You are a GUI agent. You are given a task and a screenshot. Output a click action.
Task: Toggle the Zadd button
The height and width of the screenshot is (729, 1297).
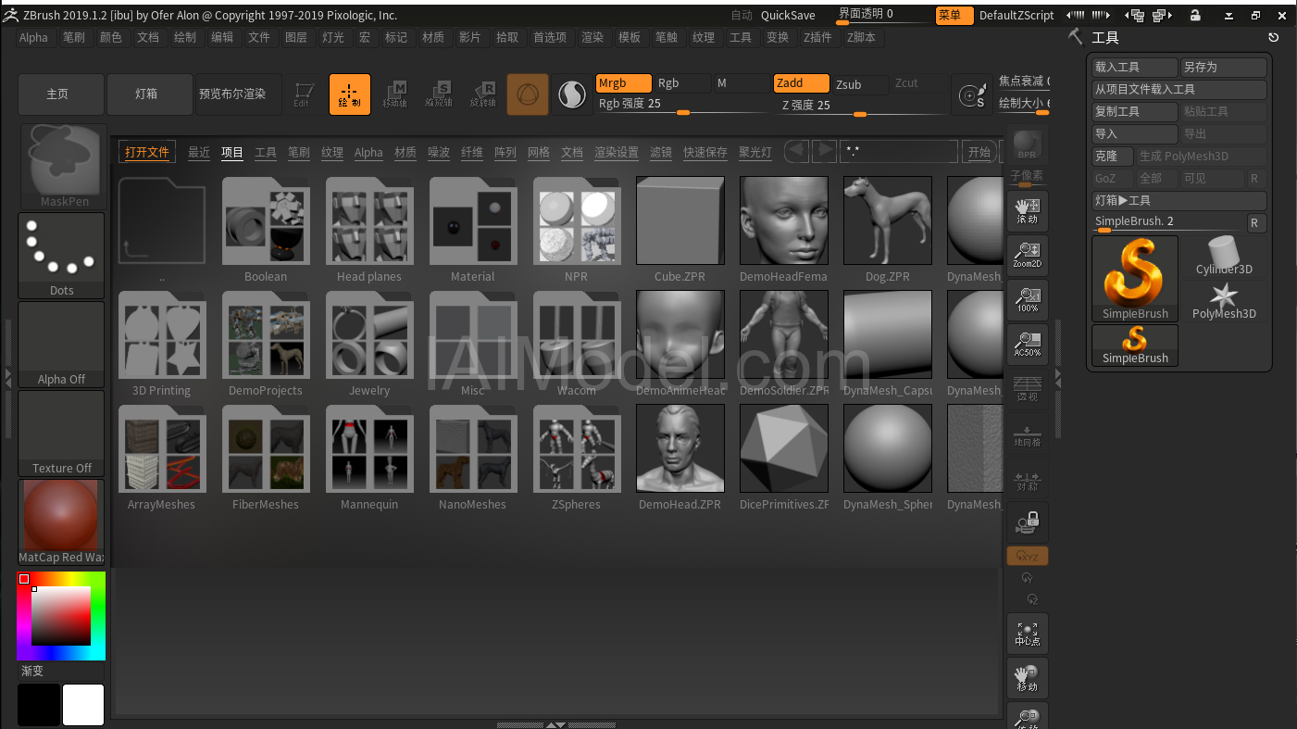[801, 83]
